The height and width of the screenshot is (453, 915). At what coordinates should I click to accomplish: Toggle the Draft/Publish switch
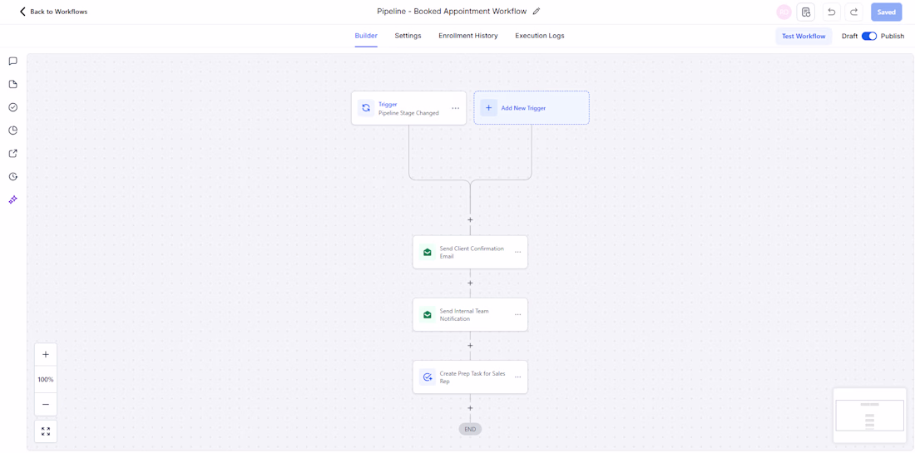point(869,36)
